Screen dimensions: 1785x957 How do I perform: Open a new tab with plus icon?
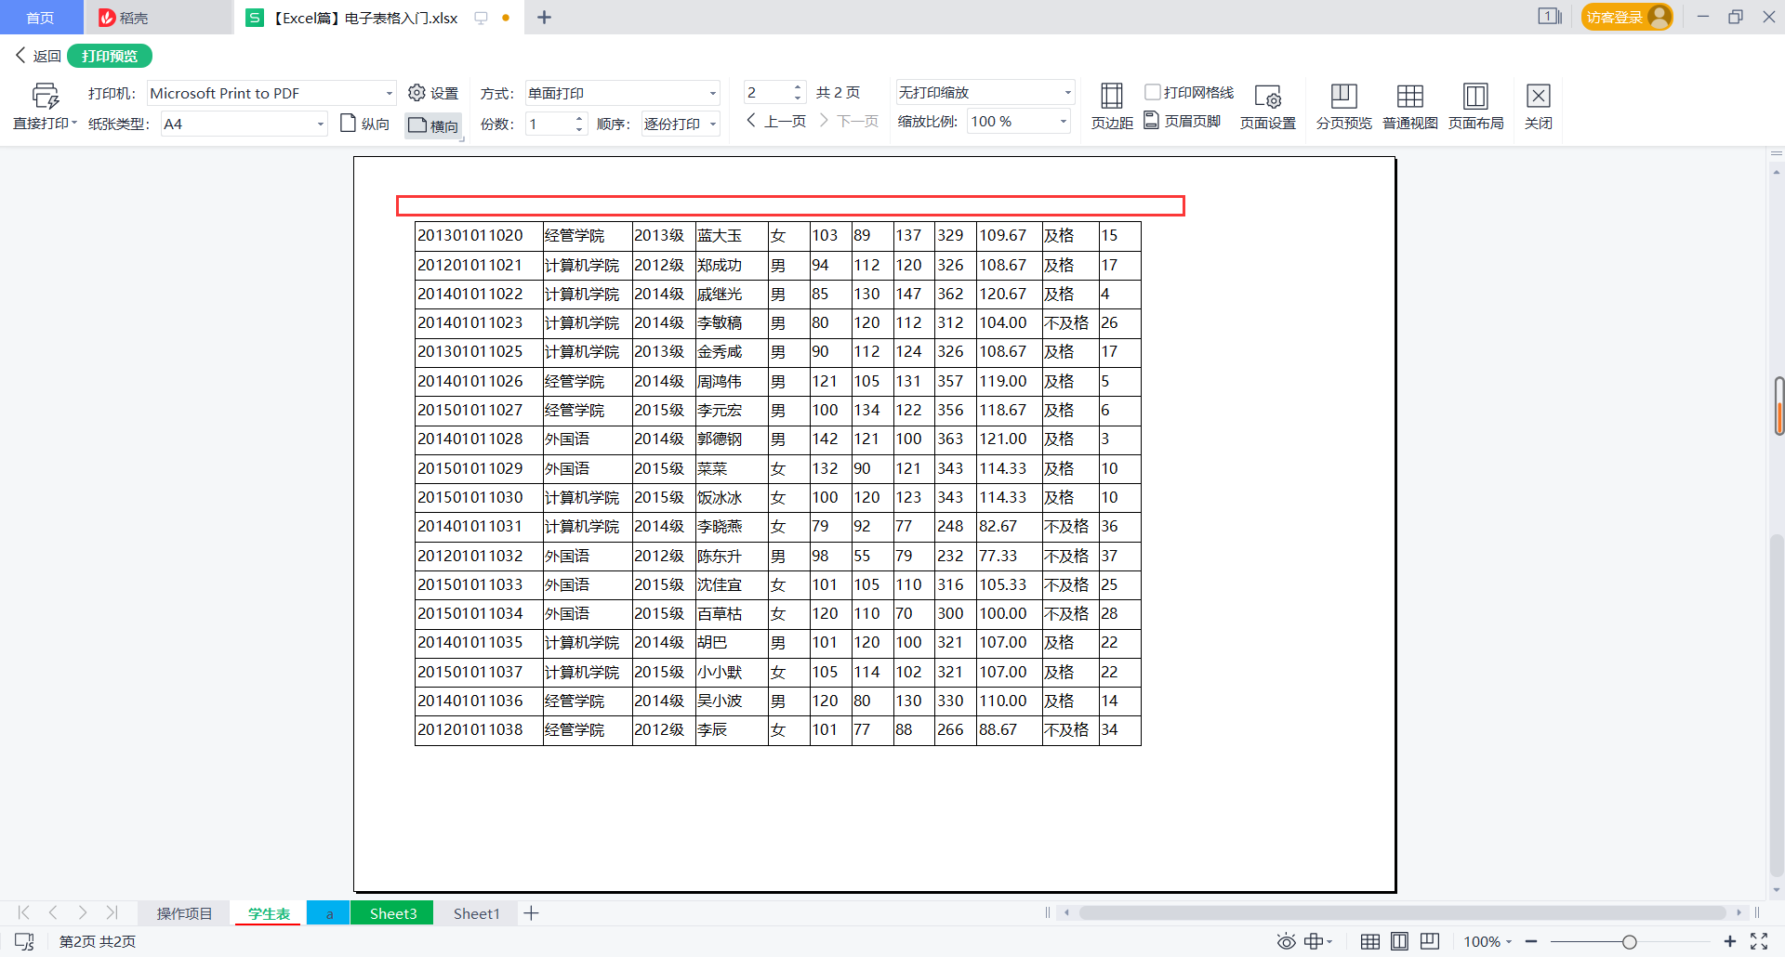pyautogui.click(x=545, y=17)
